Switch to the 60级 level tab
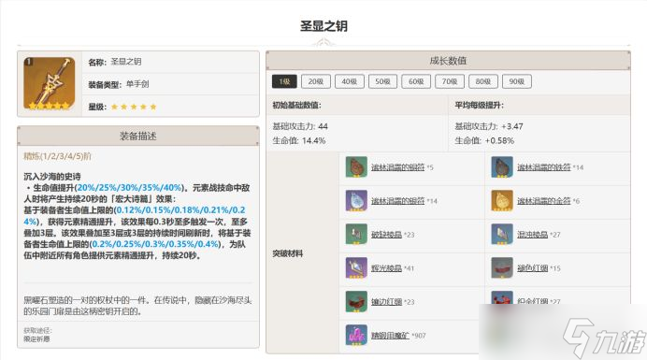 (x=416, y=81)
